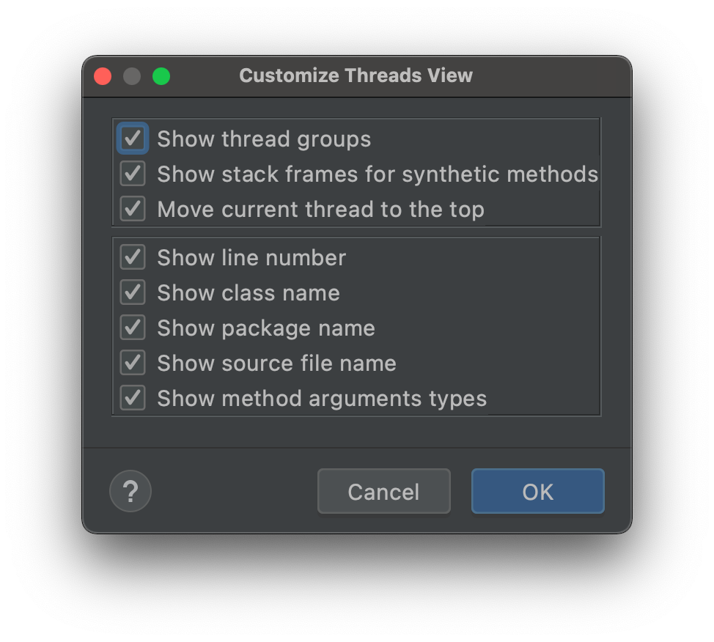Uncheck Show source file name

[133, 363]
